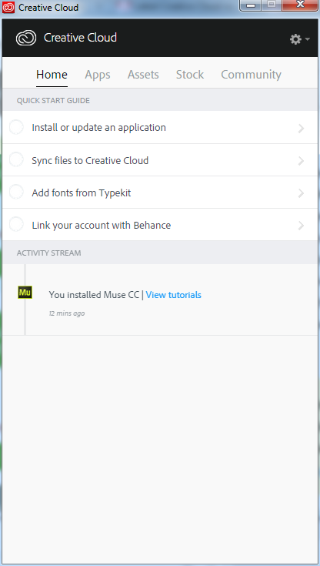Toggle circle for Install or update an application

16,127
